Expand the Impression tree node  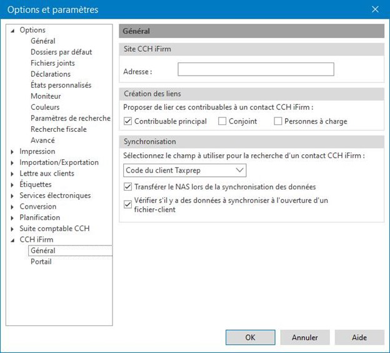click(x=12, y=152)
